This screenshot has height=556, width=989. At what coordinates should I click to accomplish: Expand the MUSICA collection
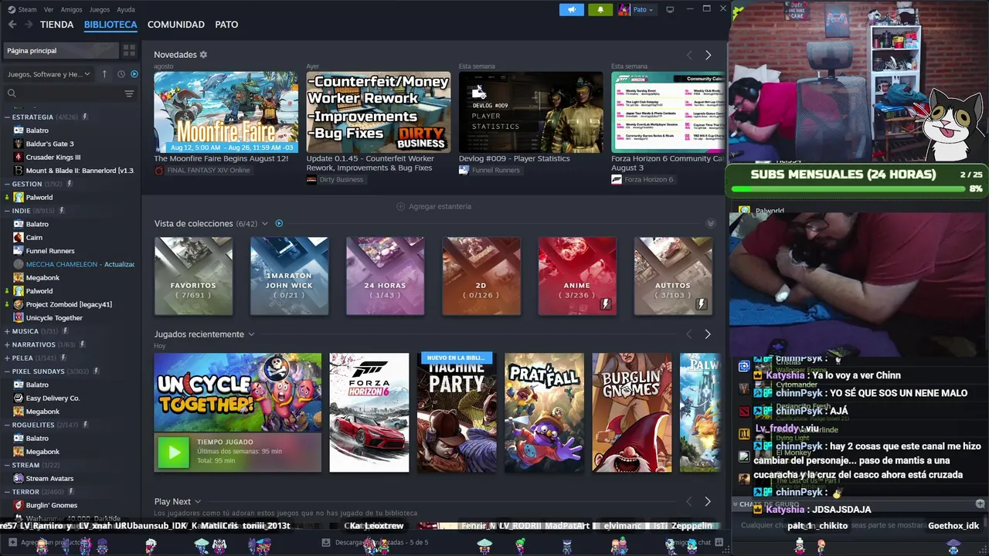7,331
